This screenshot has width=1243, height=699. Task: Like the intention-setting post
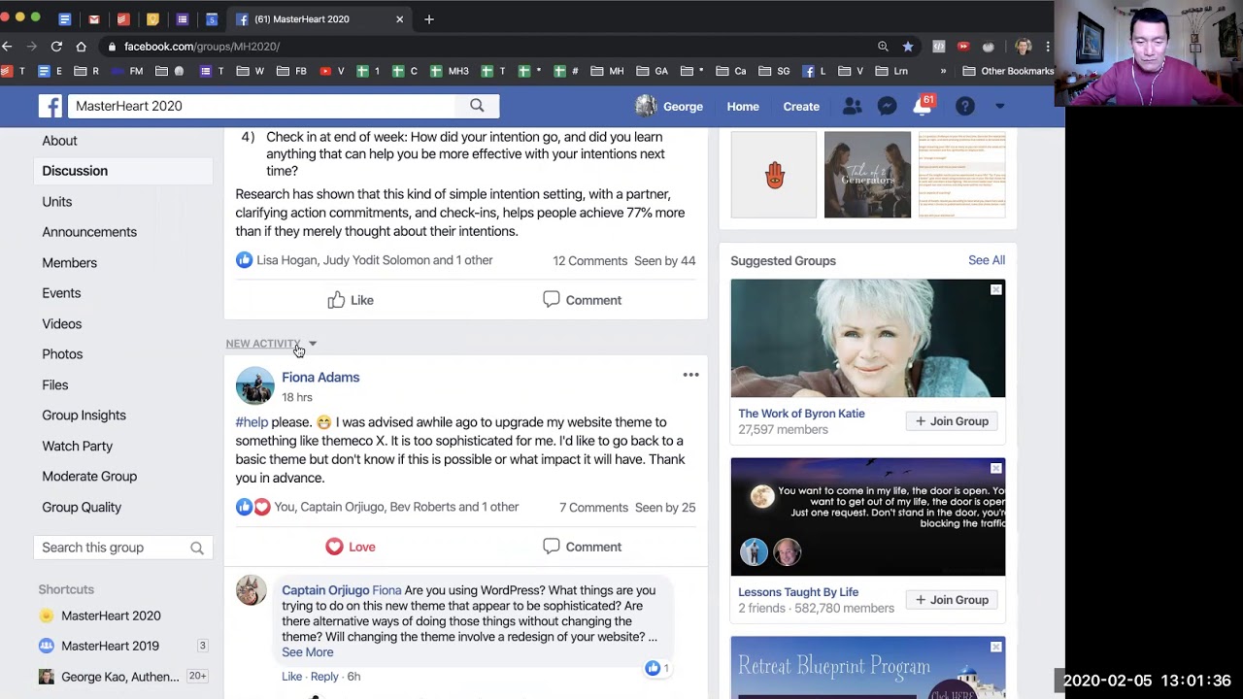click(x=351, y=300)
